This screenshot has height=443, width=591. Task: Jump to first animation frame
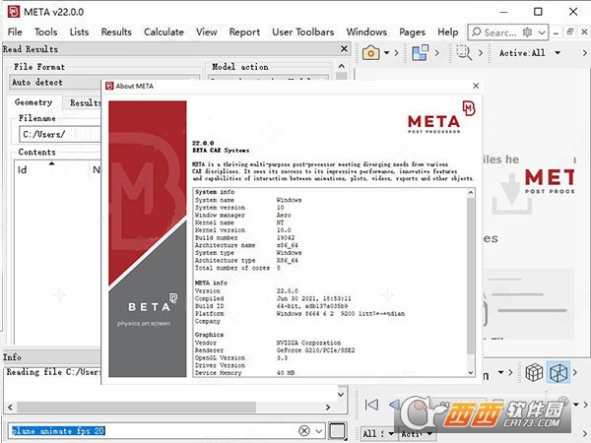[x=371, y=405]
